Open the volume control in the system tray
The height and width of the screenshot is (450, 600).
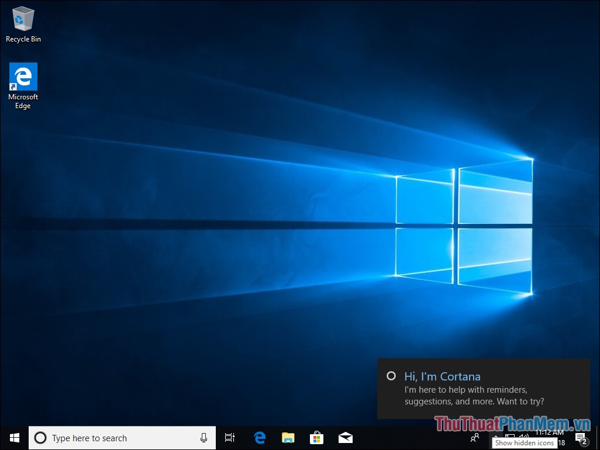[525, 437]
